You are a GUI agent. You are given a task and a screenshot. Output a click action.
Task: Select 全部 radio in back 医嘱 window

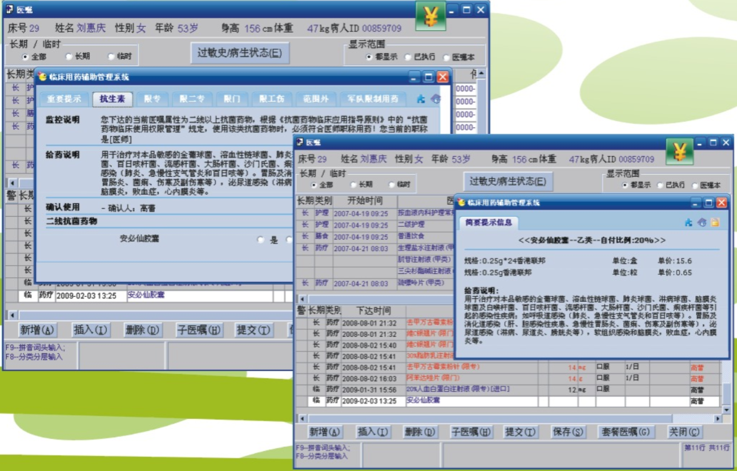point(25,57)
